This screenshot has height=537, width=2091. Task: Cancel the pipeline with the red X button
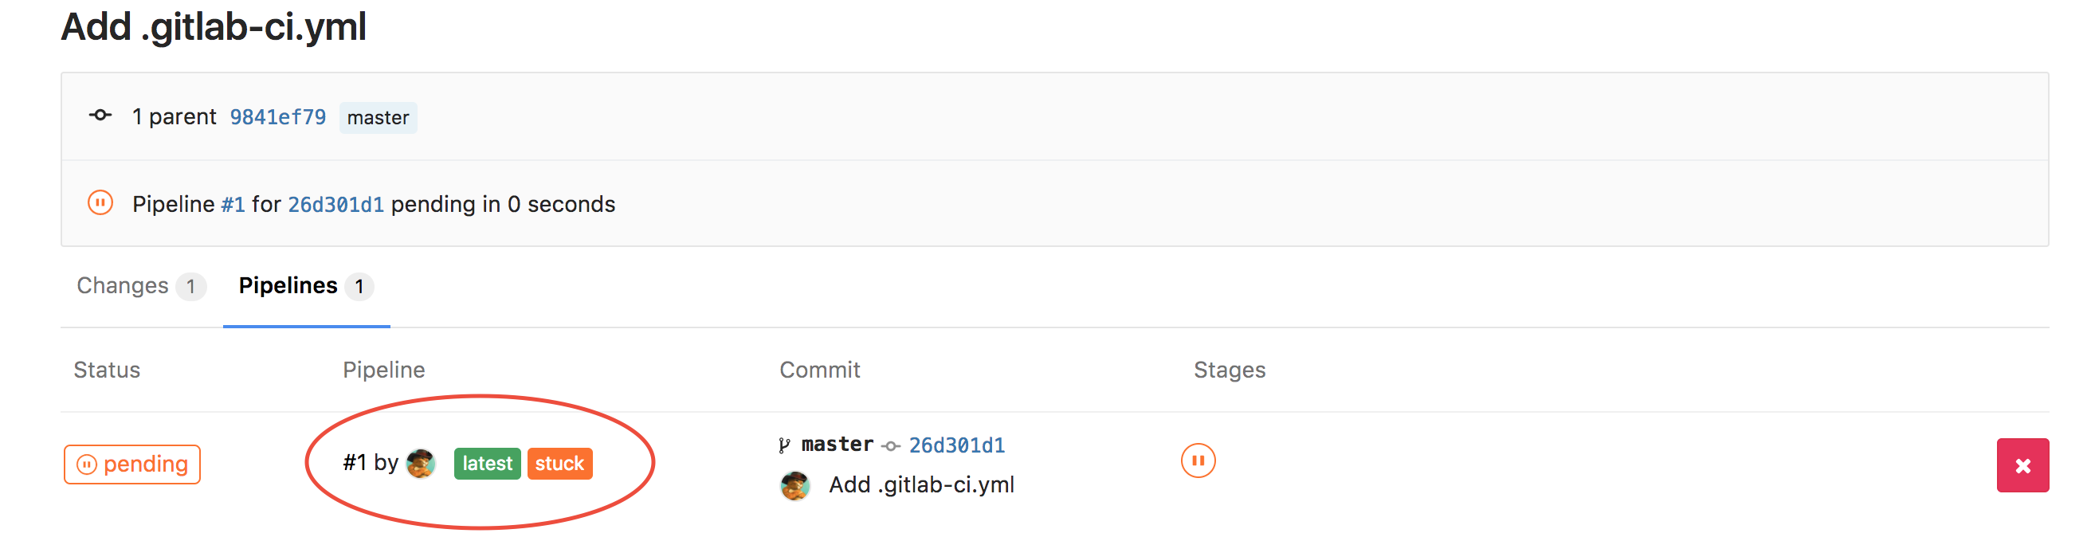click(x=2022, y=465)
